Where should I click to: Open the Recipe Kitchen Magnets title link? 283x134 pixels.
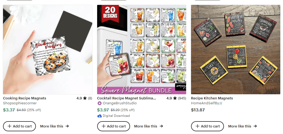pos(212,98)
